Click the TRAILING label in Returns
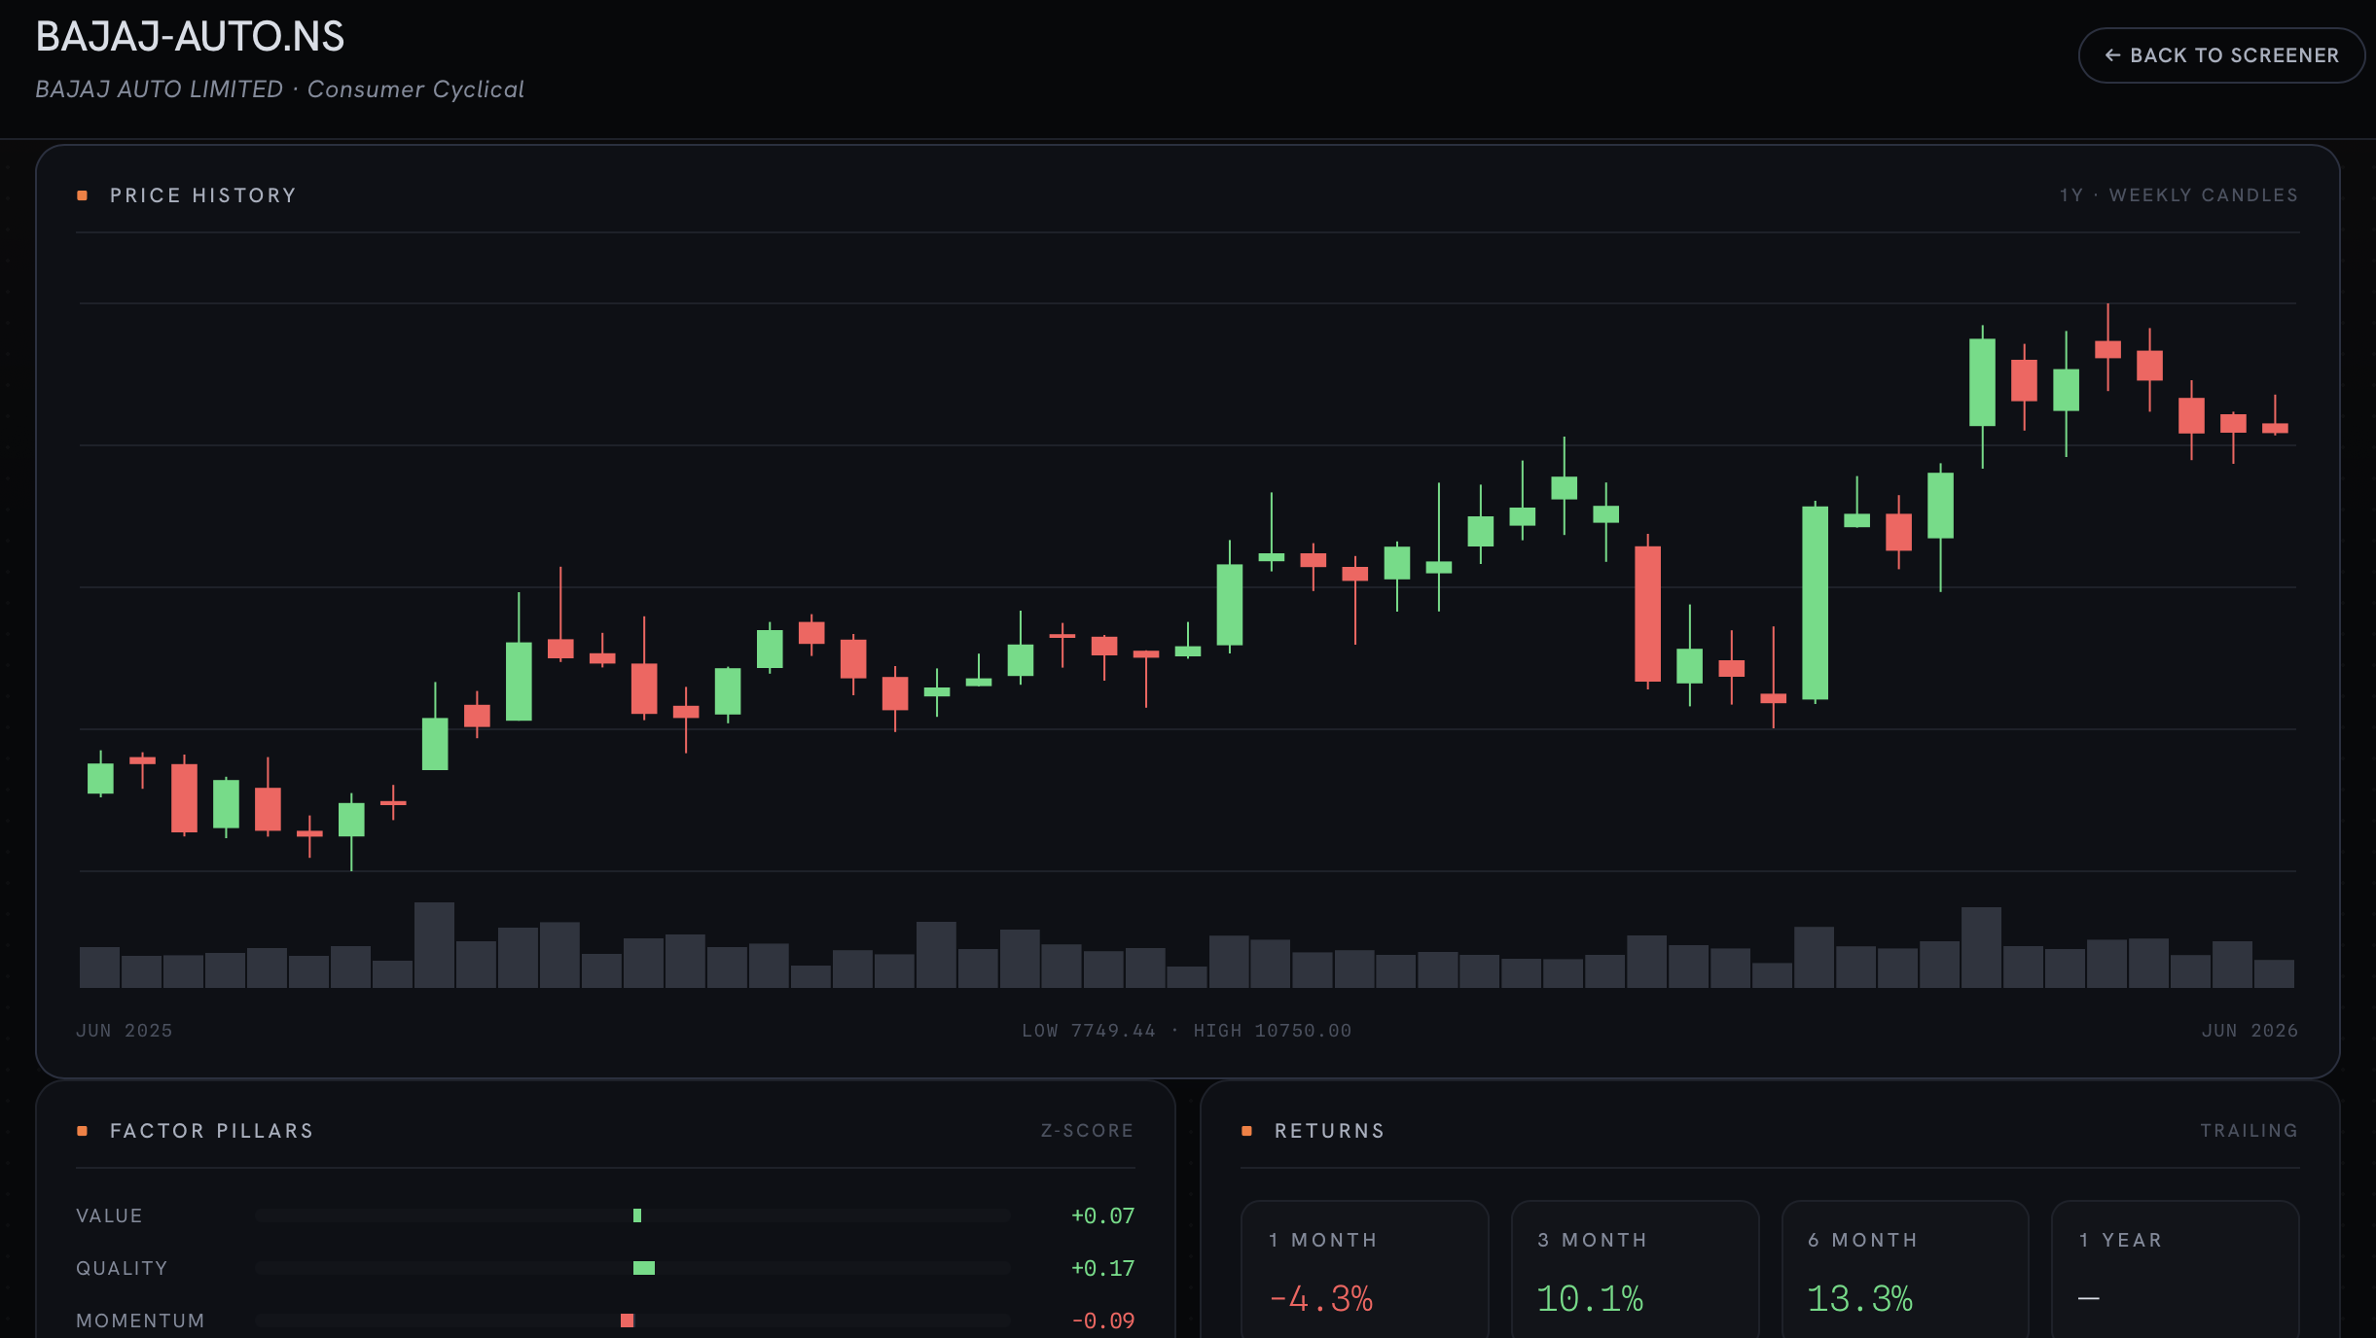 point(2250,1131)
